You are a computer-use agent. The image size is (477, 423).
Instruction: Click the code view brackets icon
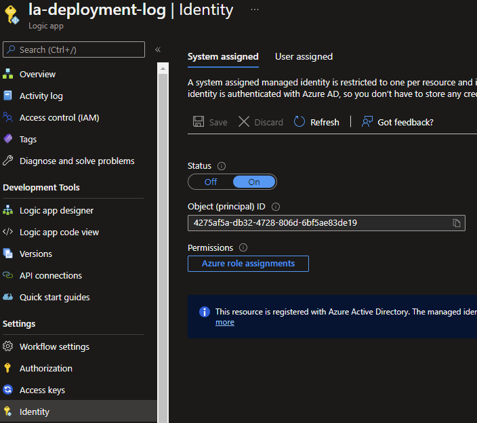7,232
